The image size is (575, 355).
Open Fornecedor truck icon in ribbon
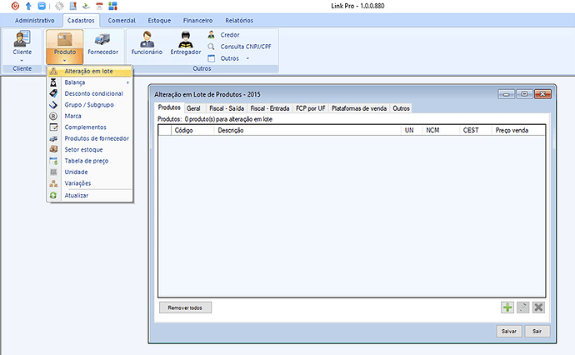point(102,39)
